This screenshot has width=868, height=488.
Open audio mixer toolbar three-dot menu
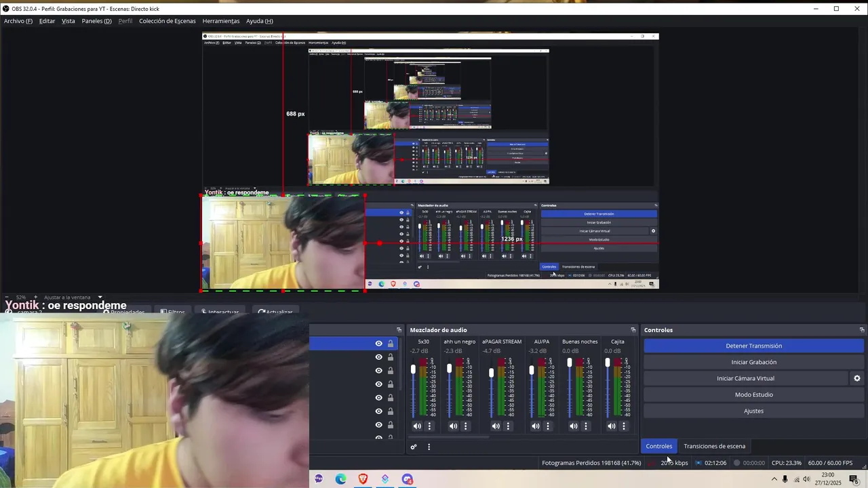(x=429, y=447)
